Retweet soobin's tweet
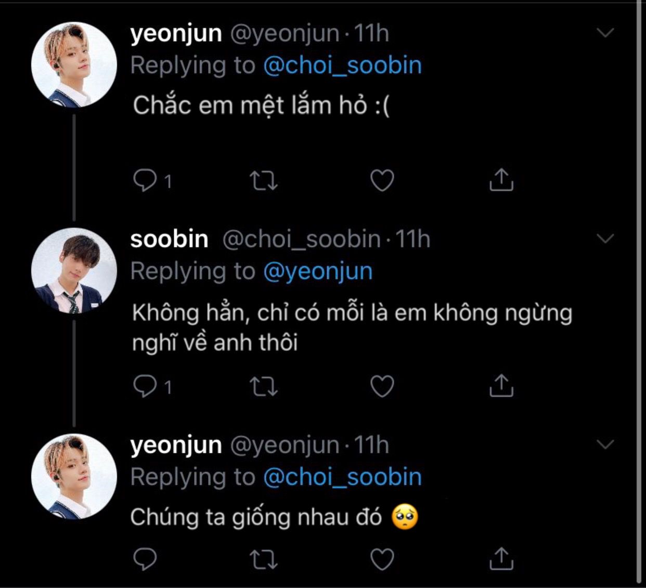 point(264,386)
